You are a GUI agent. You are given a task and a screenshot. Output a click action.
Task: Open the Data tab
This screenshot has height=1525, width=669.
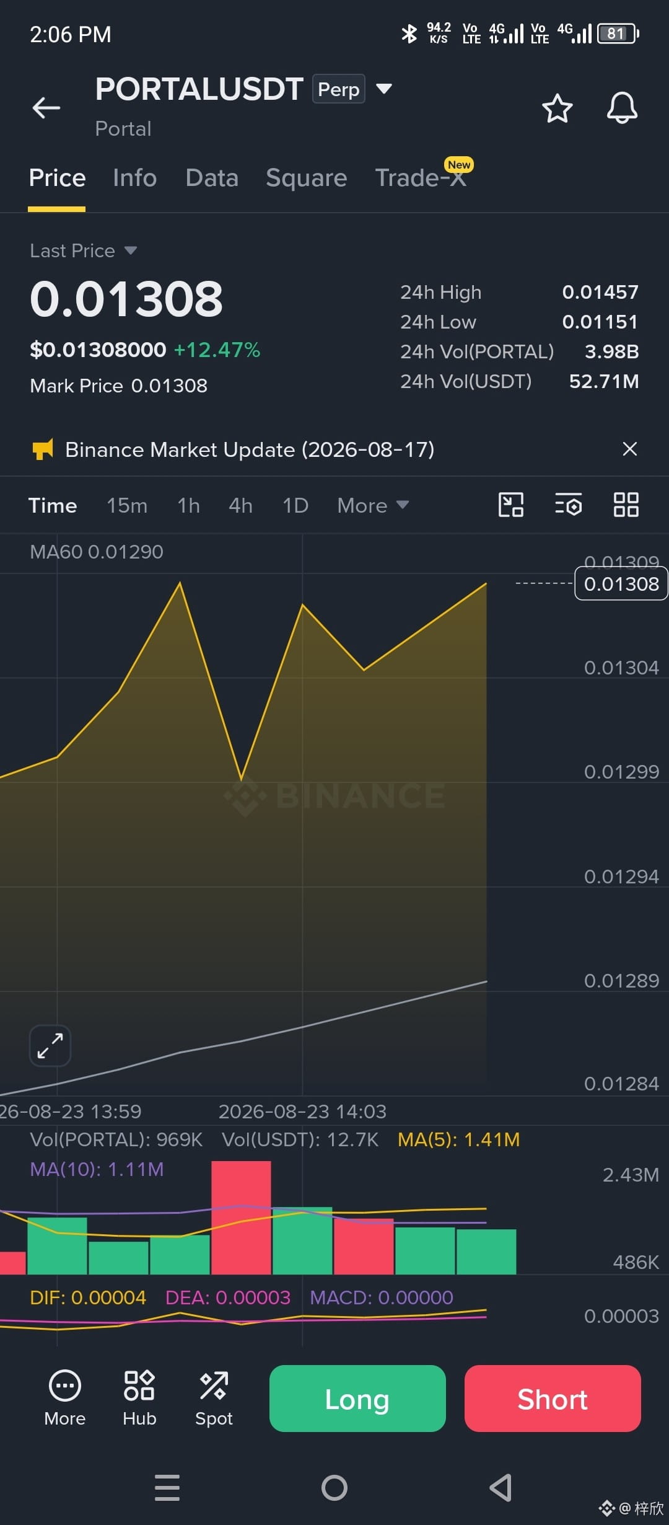212,178
